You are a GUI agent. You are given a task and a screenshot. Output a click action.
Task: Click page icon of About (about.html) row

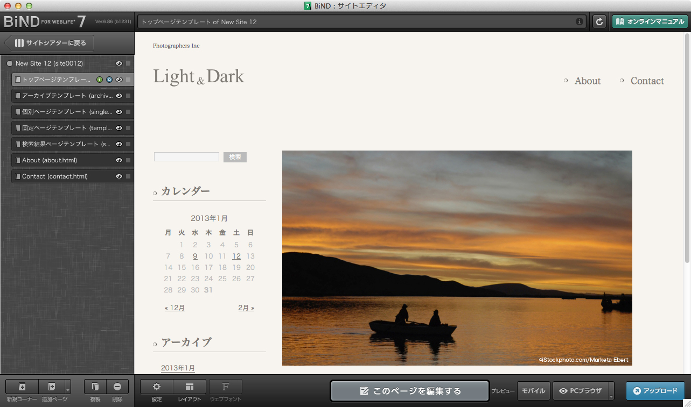[x=18, y=160]
